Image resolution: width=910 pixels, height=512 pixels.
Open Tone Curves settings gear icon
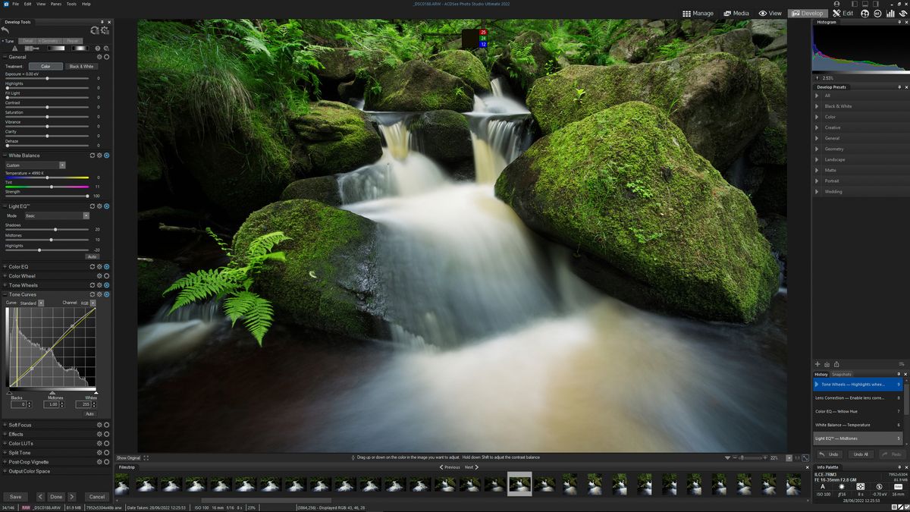tap(99, 294)
